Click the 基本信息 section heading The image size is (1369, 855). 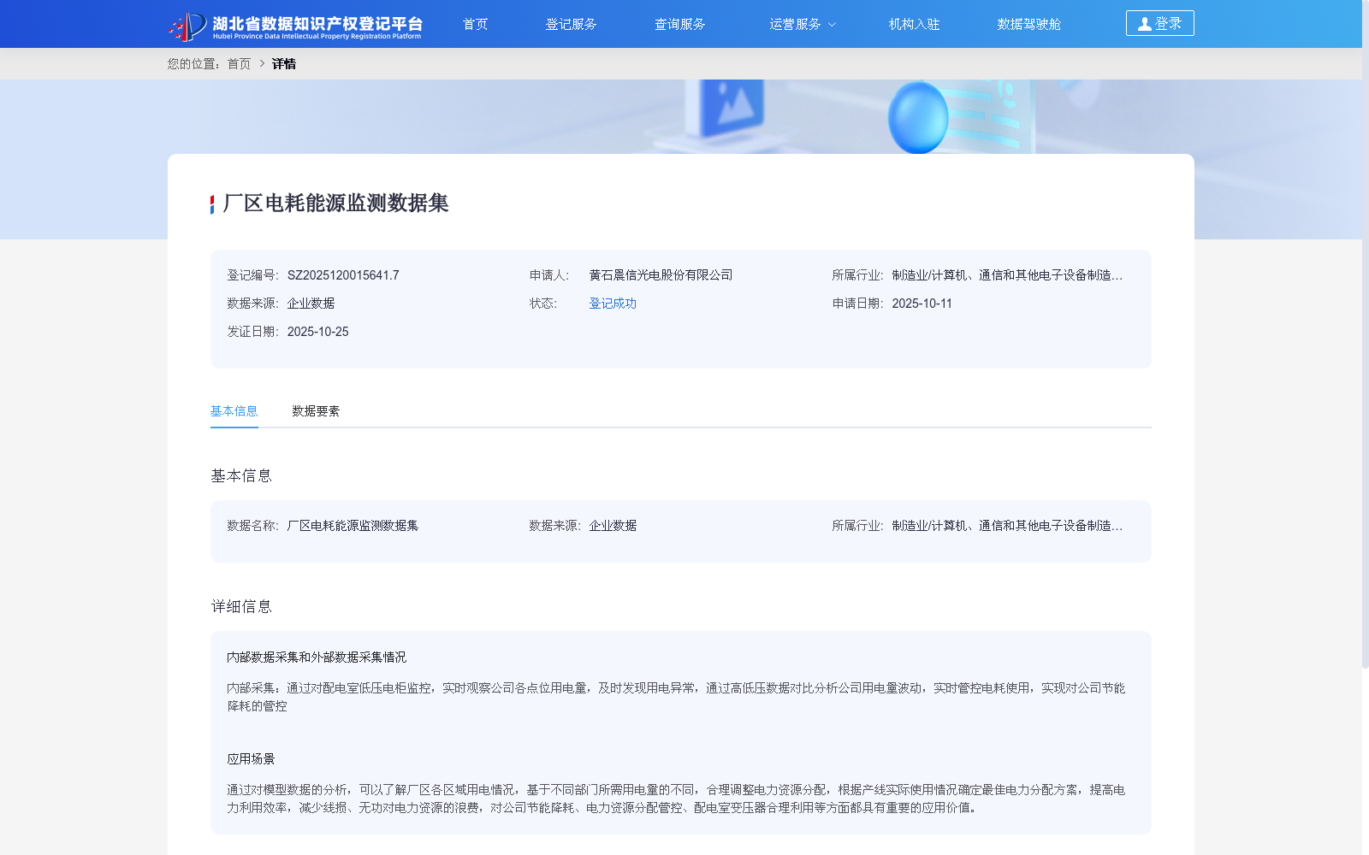tap(241, 476)
